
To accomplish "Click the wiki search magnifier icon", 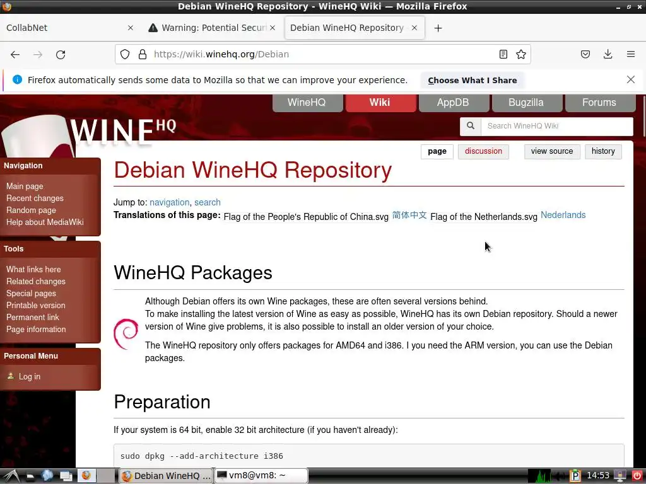I will (471, 126).
